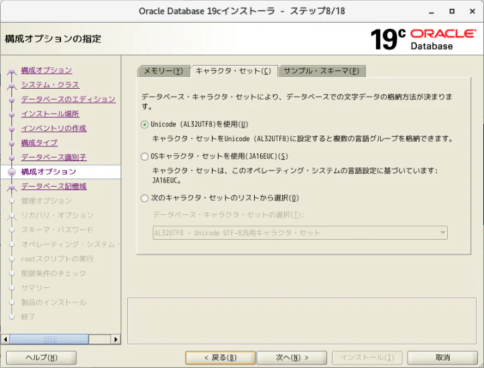Click the step bullet beside データベース記憶域
The height and width of the screenshot is (368, 484).
11,187
